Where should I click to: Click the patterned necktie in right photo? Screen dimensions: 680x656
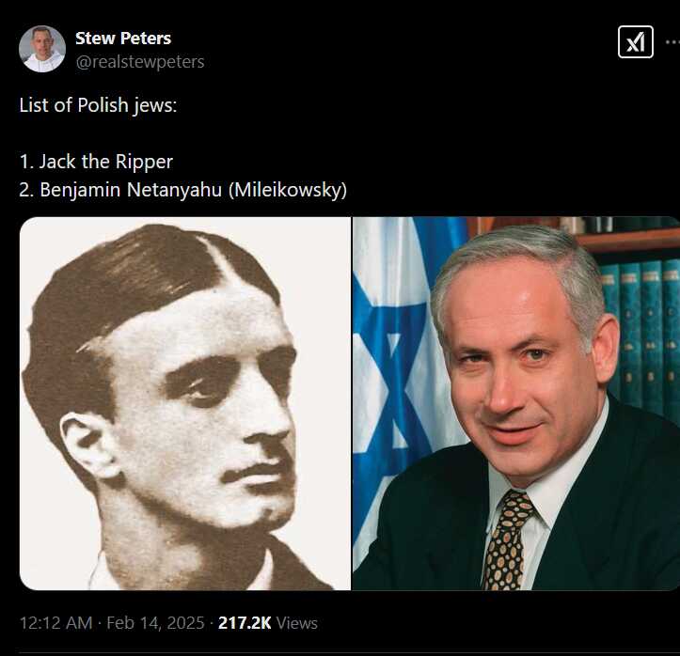[x=507, y=539]
